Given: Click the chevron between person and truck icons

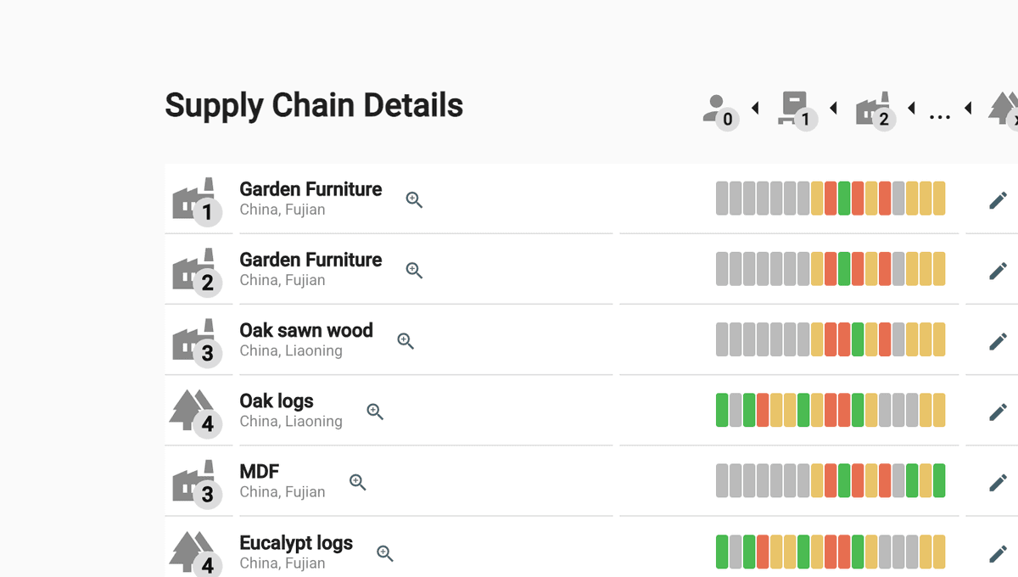Looking at the screenshot, I should coord(756,108).
